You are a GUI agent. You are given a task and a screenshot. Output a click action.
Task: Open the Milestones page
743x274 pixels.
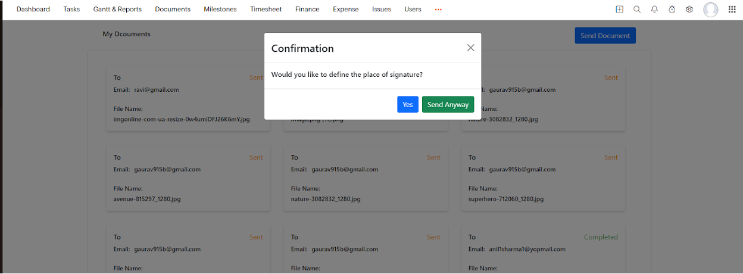(x=220, y=10)
